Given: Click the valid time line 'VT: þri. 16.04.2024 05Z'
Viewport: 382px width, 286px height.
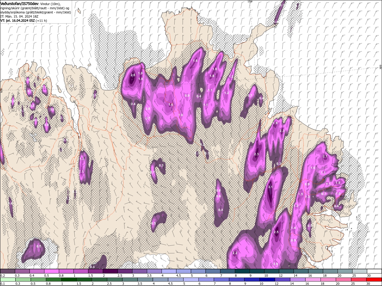Looking at the screenshot, I should click(18, 21).
